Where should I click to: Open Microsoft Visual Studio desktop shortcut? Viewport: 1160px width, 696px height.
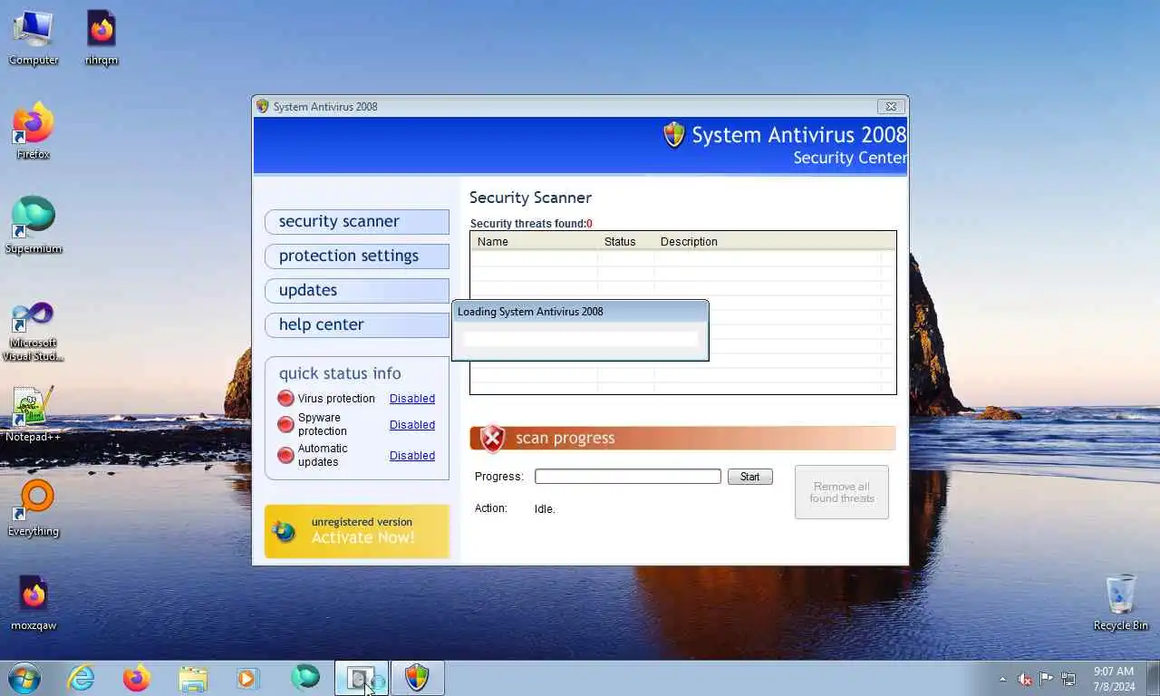34,331
